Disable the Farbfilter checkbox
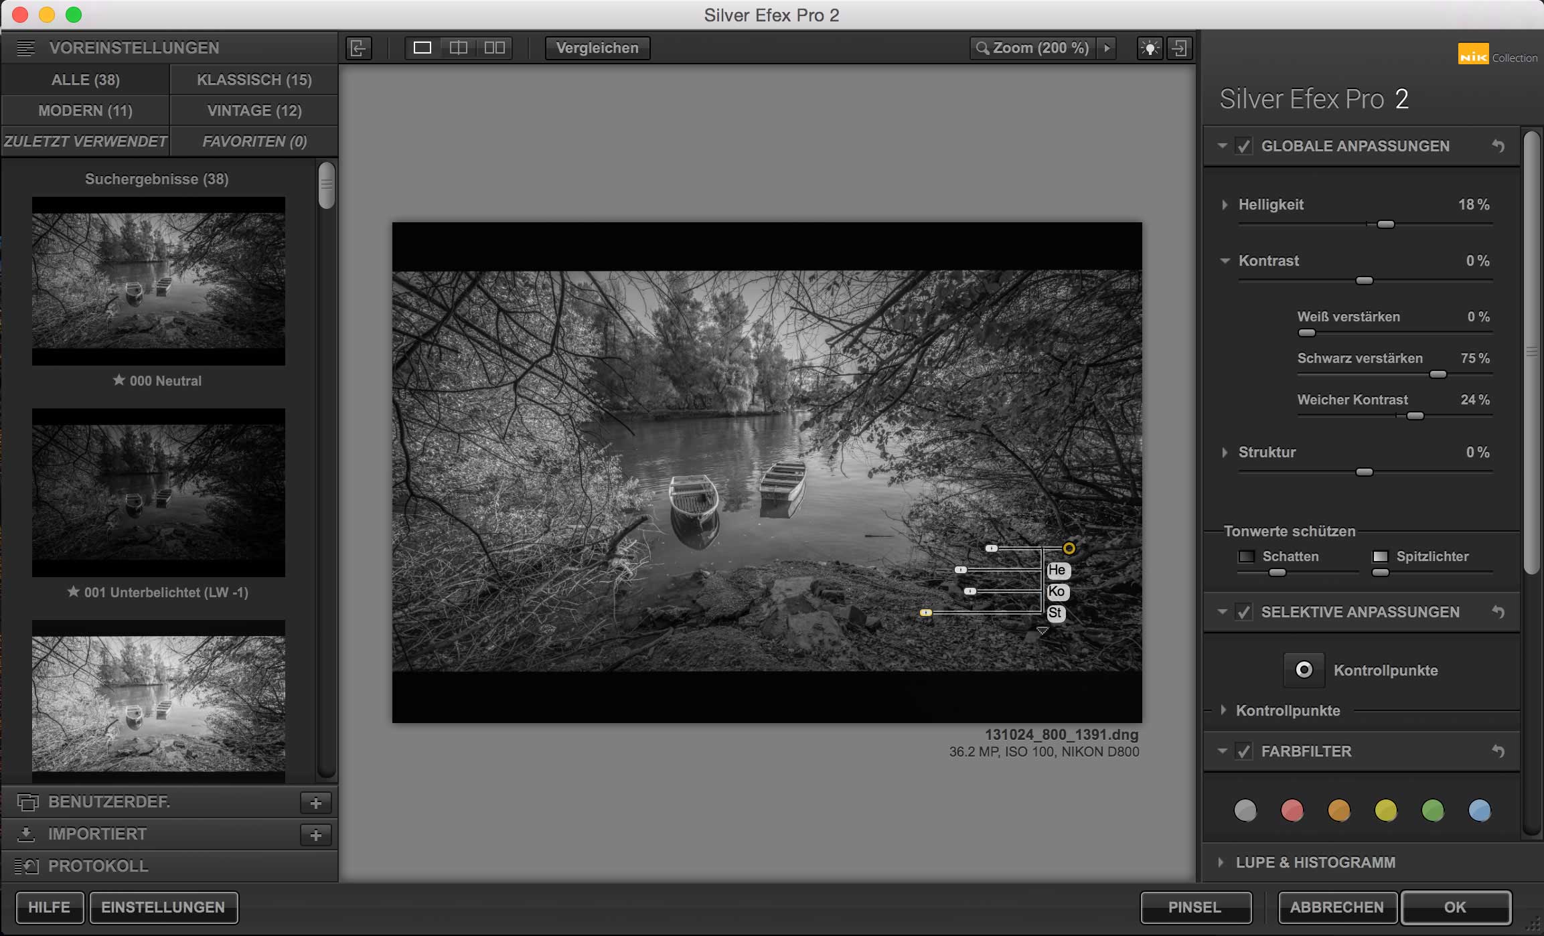The height and width of the screenshot is (936, 1544). 1243,751
